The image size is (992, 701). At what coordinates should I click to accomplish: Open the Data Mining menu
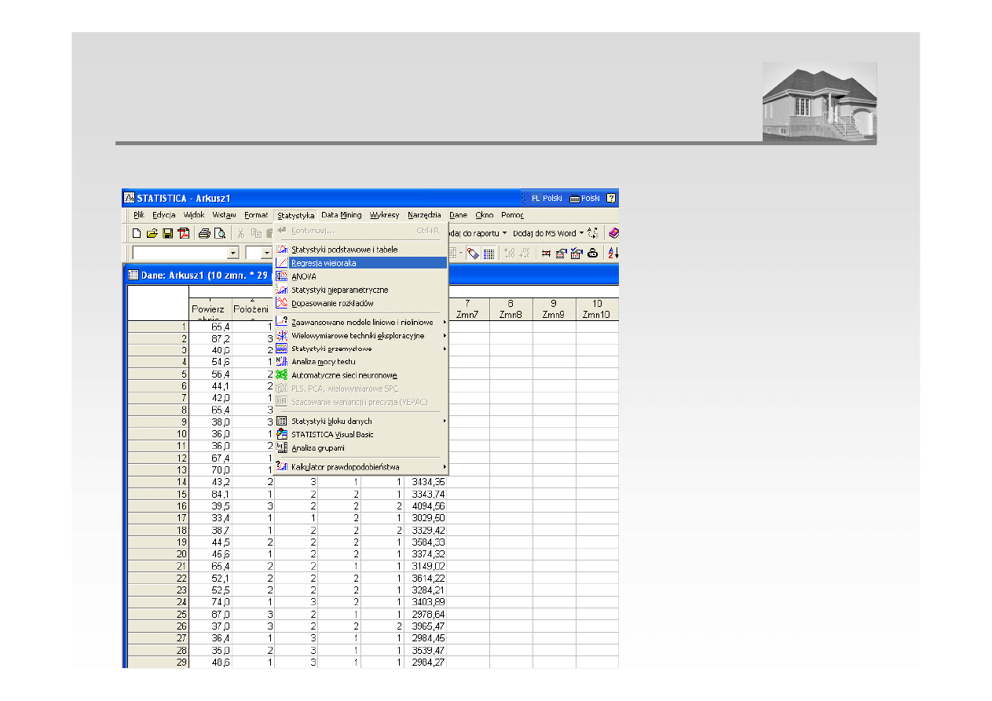[x=341, y=215]
